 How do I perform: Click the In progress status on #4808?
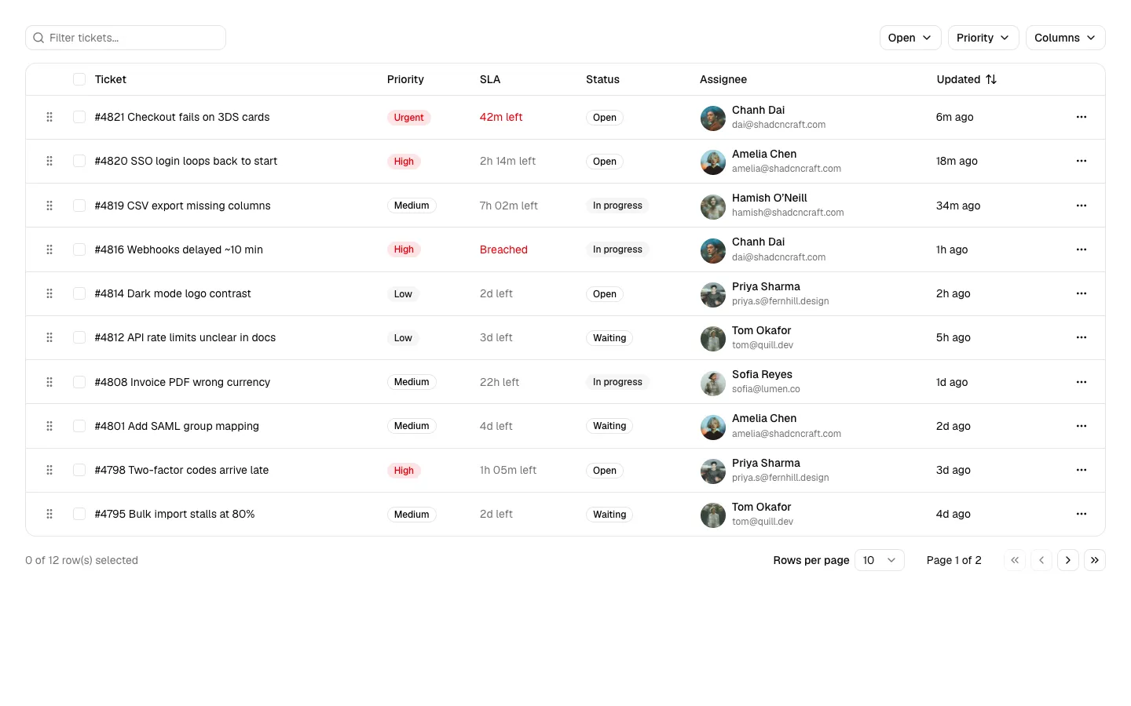[x=617, y=382]
